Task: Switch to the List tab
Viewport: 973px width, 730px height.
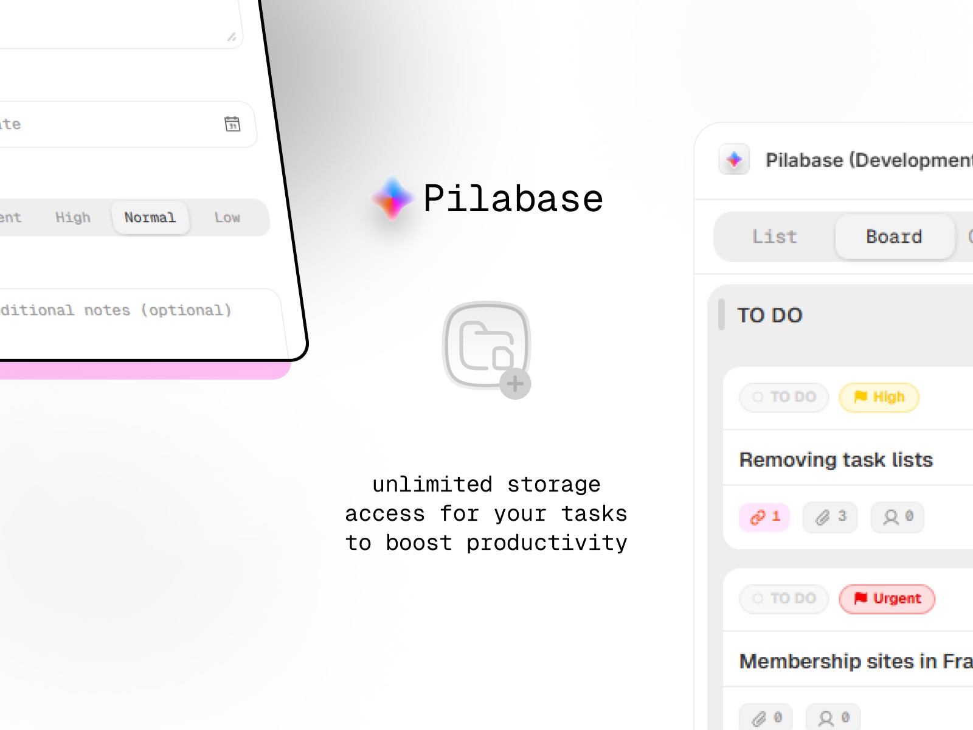Action: [774, 237]
